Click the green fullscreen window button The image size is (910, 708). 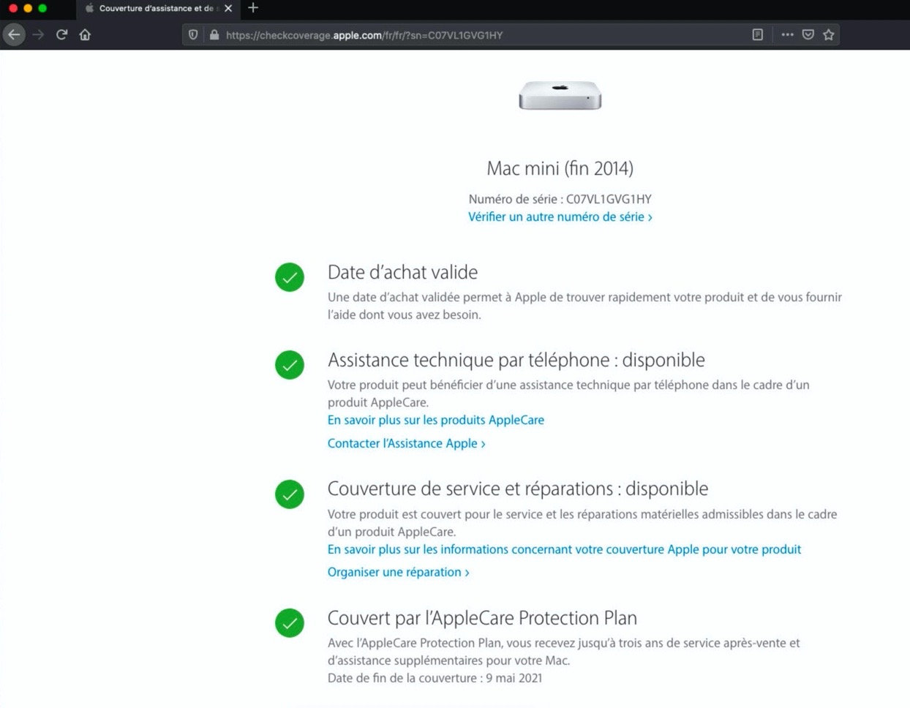[42, 8]
